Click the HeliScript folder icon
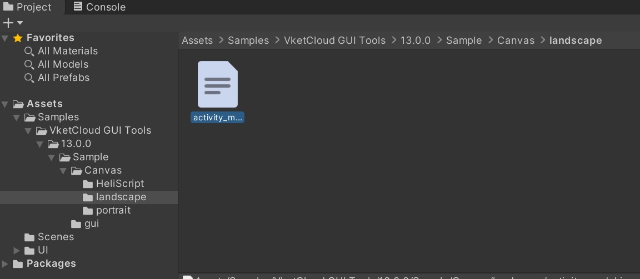The width and height of the screenshot is (640, 279). 88,184
